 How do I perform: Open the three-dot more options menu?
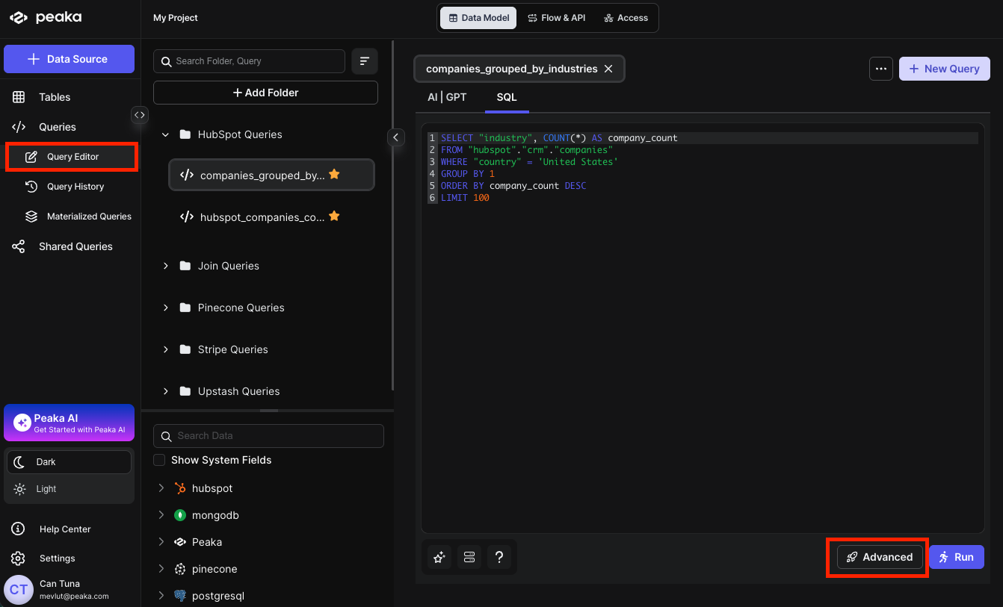coord(881,69)
